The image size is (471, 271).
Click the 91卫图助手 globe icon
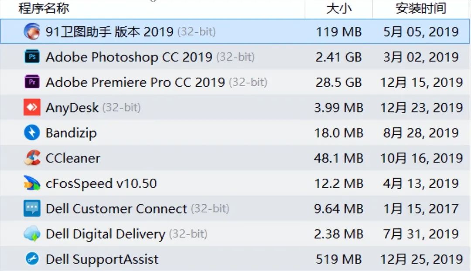tap(32, 31)
